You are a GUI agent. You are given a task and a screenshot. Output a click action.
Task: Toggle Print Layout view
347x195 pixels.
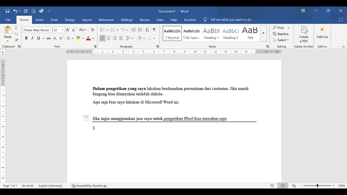point(283,186)
